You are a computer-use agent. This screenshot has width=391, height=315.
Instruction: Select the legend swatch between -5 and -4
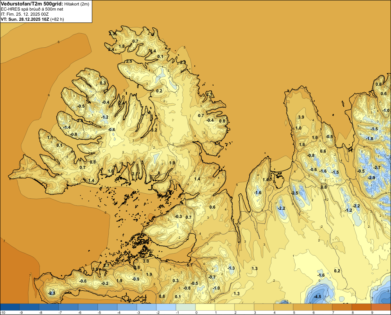point(108,307)
